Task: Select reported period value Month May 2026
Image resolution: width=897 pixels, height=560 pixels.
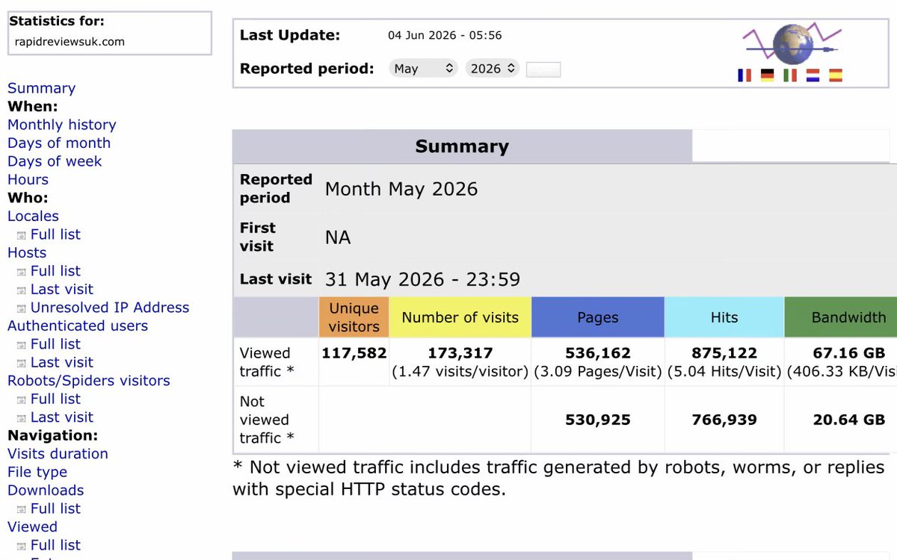Action: [x=401, y=189]
